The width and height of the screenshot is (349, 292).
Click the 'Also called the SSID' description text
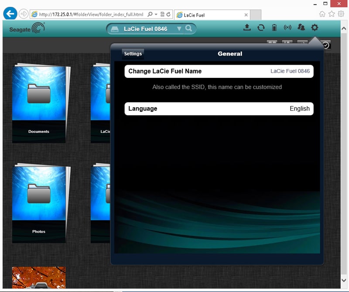217,87
